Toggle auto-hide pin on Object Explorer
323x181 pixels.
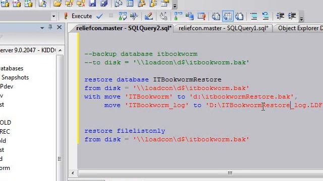tap(50, 27)
